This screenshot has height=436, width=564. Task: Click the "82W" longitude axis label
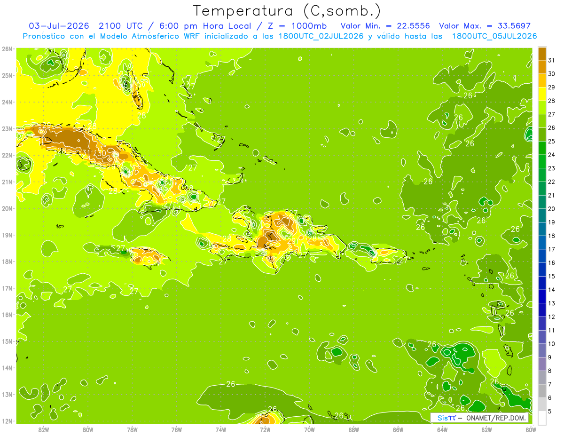44,429
